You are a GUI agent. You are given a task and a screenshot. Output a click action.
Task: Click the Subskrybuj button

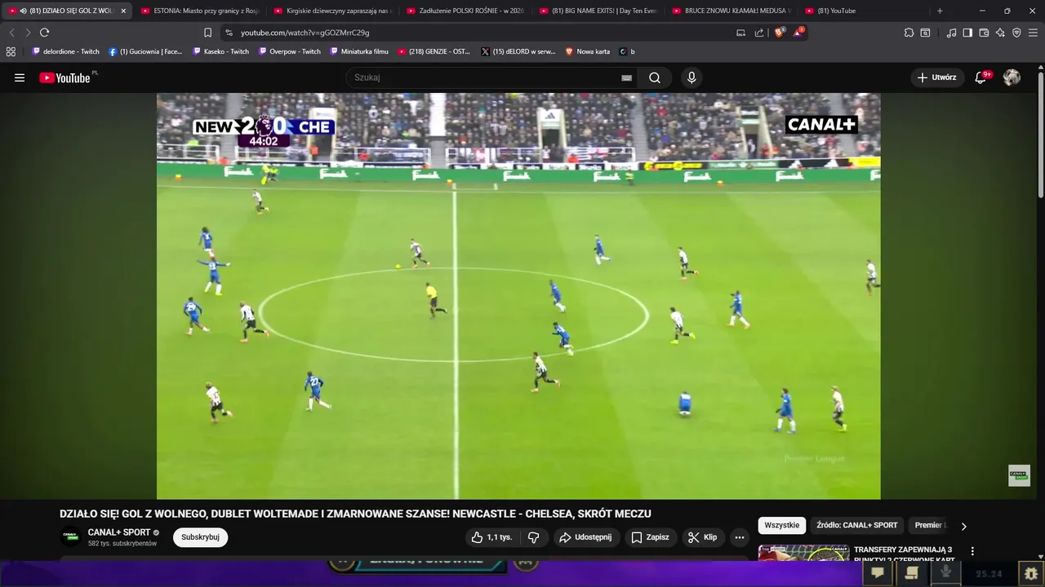[200, 537]
